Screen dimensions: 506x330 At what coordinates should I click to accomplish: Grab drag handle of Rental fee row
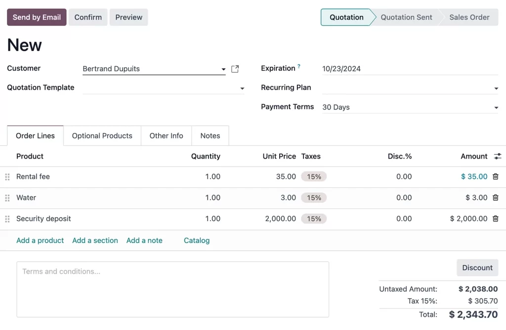click(x=7, y=177)
